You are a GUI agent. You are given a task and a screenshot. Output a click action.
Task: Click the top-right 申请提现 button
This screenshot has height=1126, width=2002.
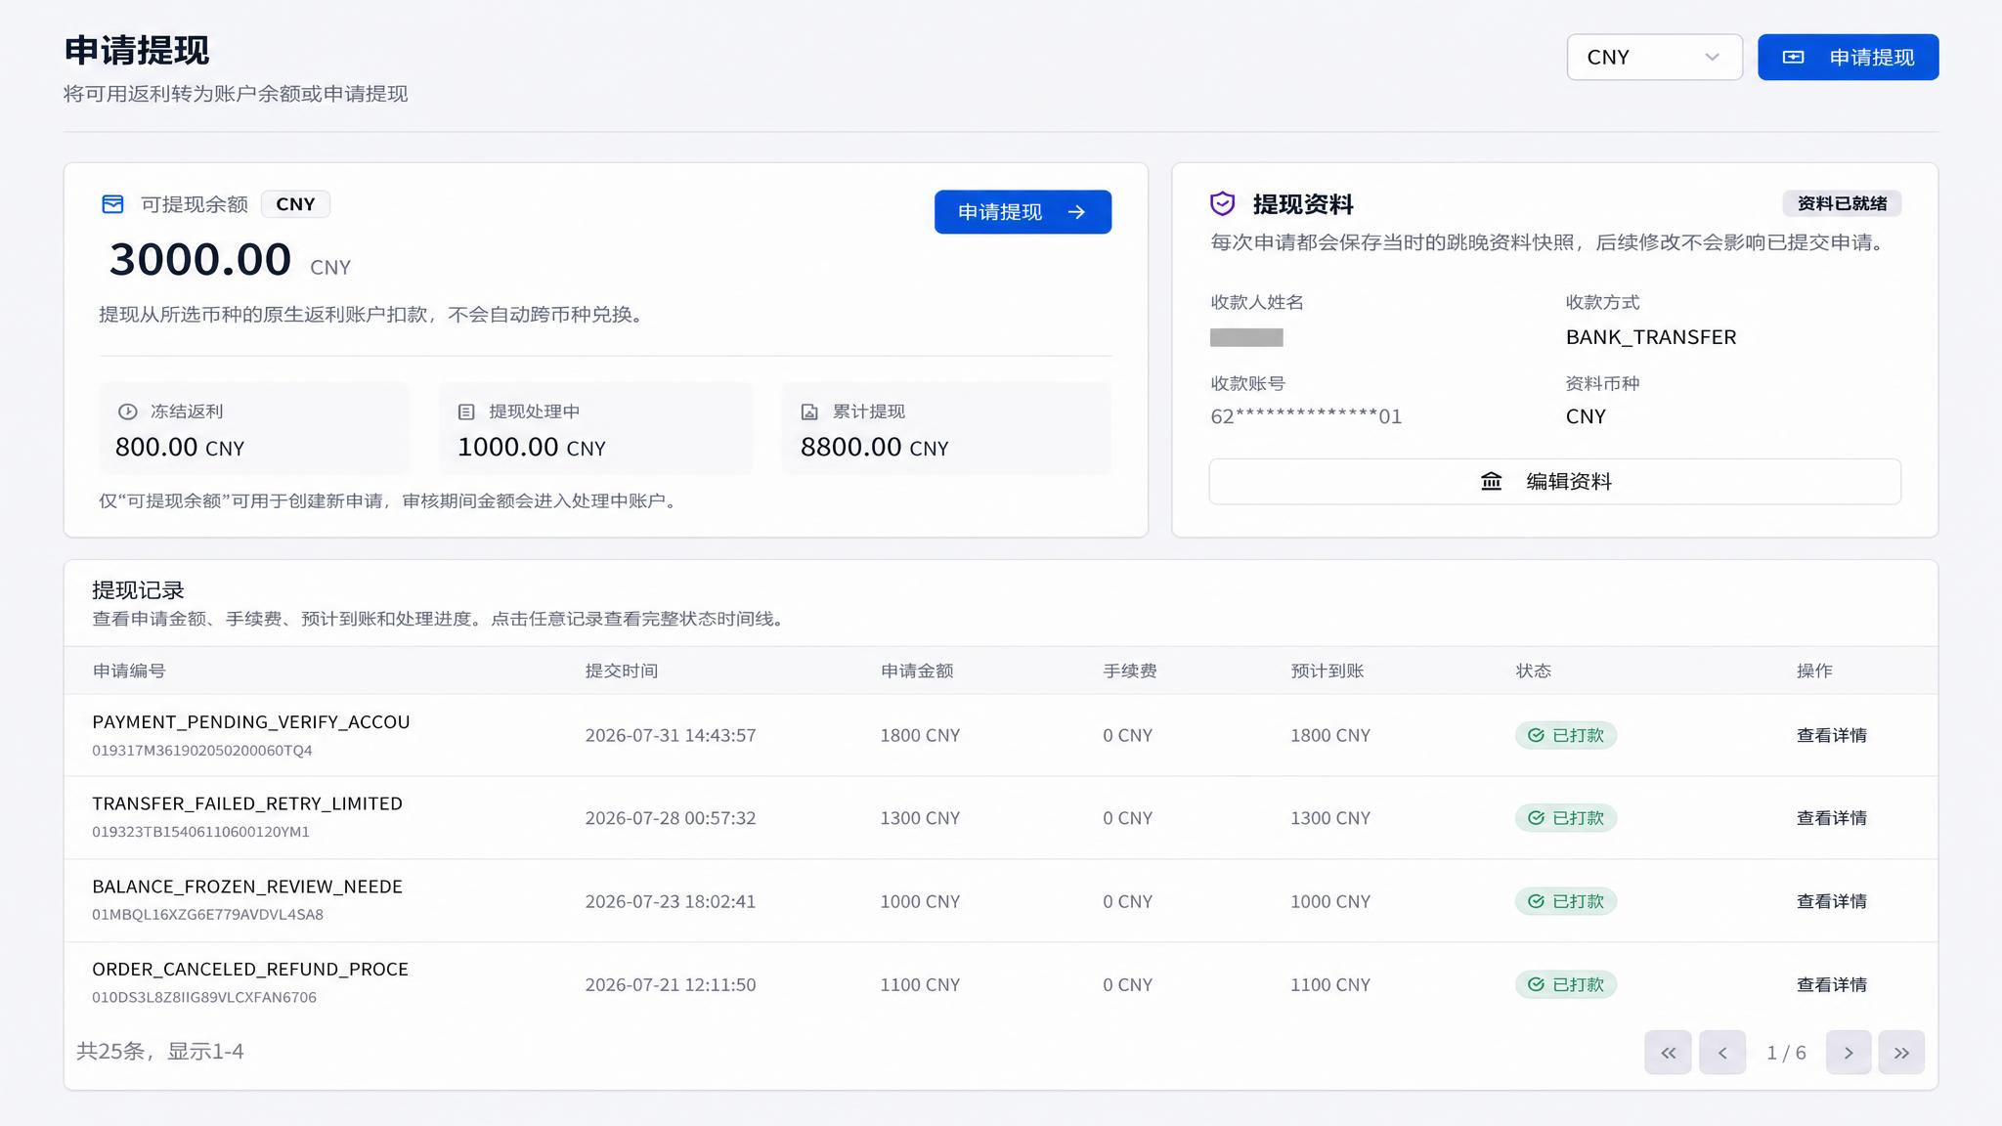tap(1848, 57)
